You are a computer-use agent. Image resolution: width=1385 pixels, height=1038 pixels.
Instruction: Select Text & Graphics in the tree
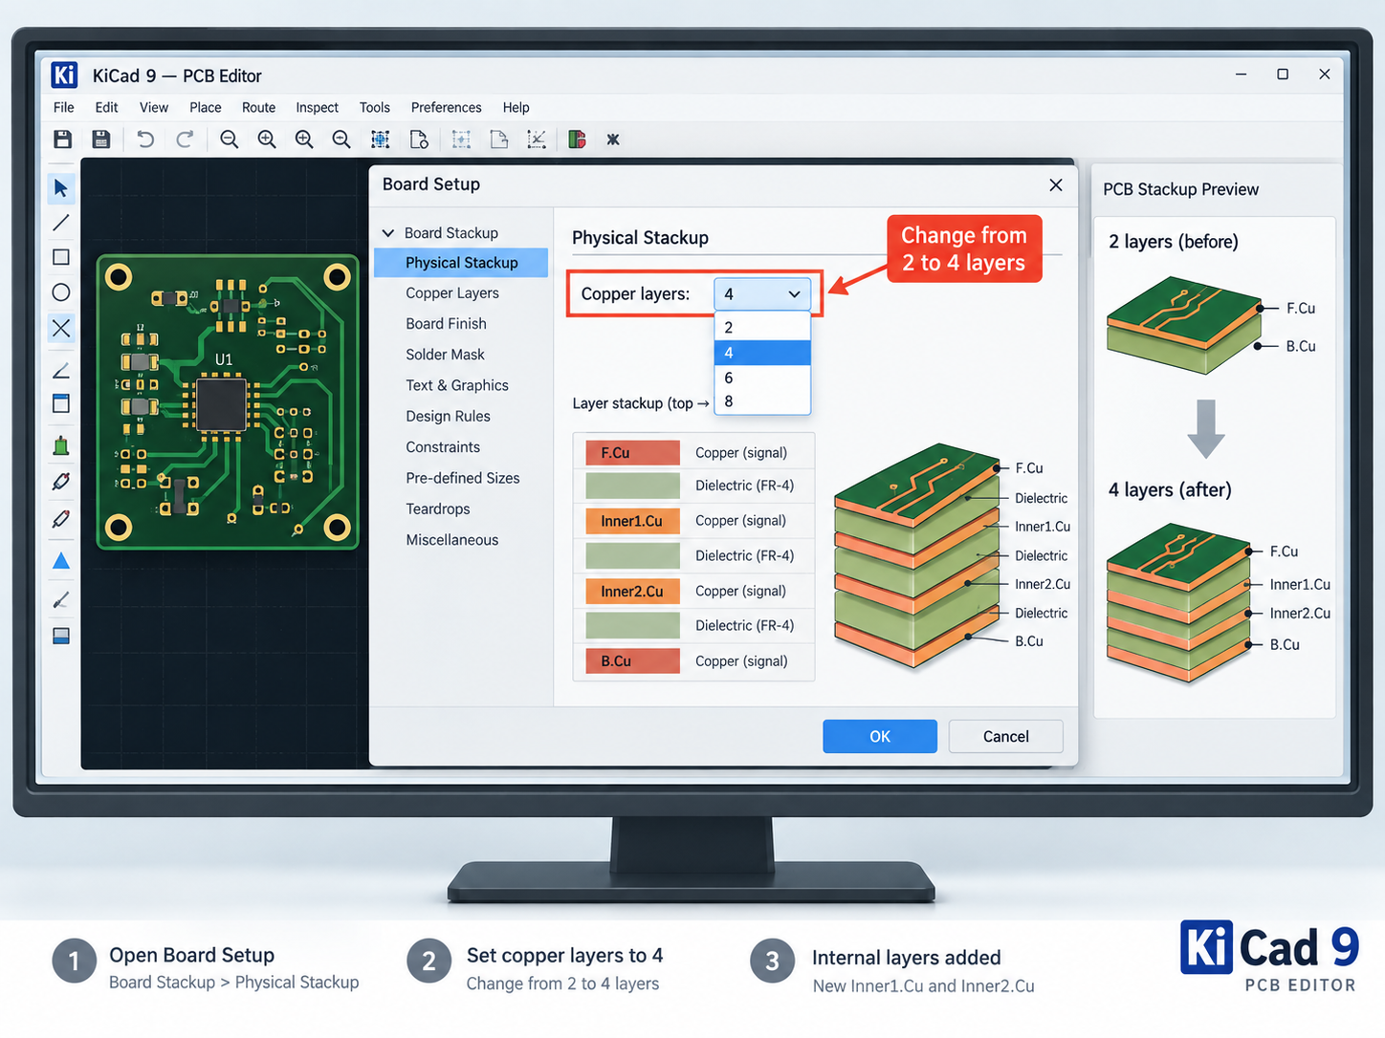click(457, 385)
